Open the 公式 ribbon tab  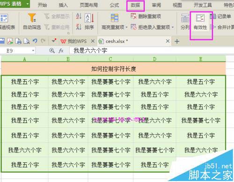[114, 5]
